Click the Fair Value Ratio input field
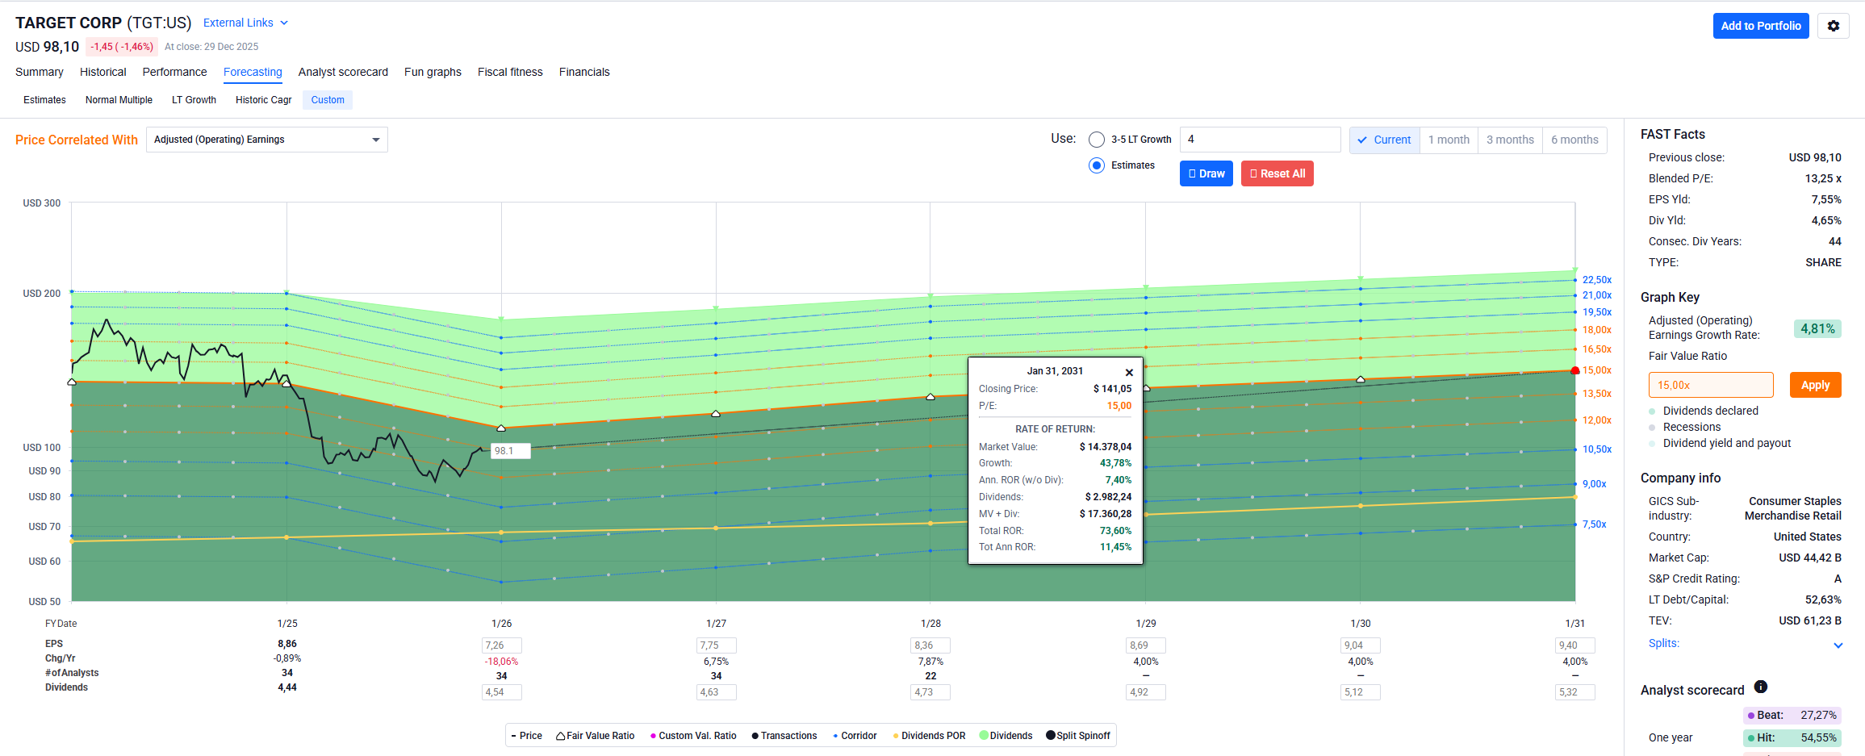Image resolution: width=1865 pixels, height=756 pixels. click(x=1710, y=385)
